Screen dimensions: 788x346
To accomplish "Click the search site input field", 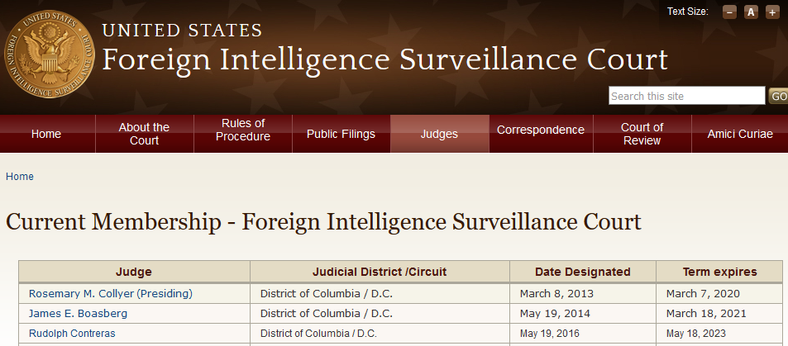I will tap(686, 96).
